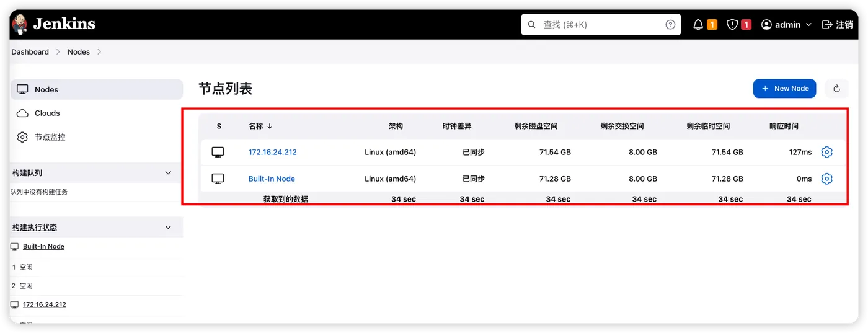Sort by the 剩余临时空间 column header
The height and width of the screenshot is (333, 868).
tap(709, 127)
